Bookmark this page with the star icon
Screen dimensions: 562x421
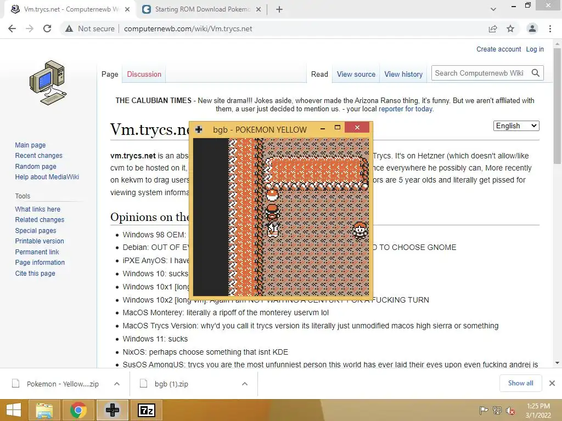coord(510,29)
